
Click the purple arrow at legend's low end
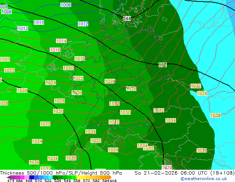(8, 177)
